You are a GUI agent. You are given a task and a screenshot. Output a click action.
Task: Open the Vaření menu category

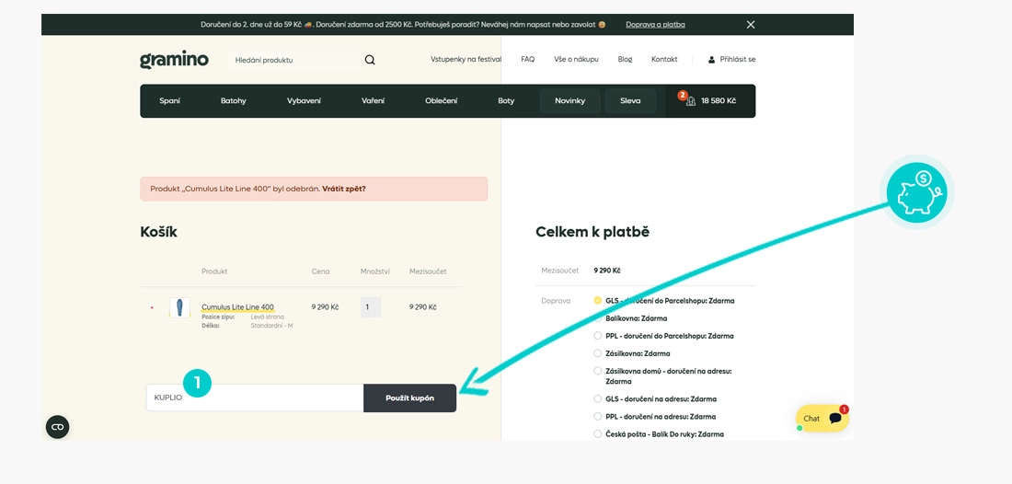point(373,100)
